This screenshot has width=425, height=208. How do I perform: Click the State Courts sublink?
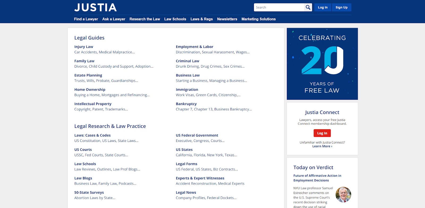pyautogui.click(x=116, y=155)
